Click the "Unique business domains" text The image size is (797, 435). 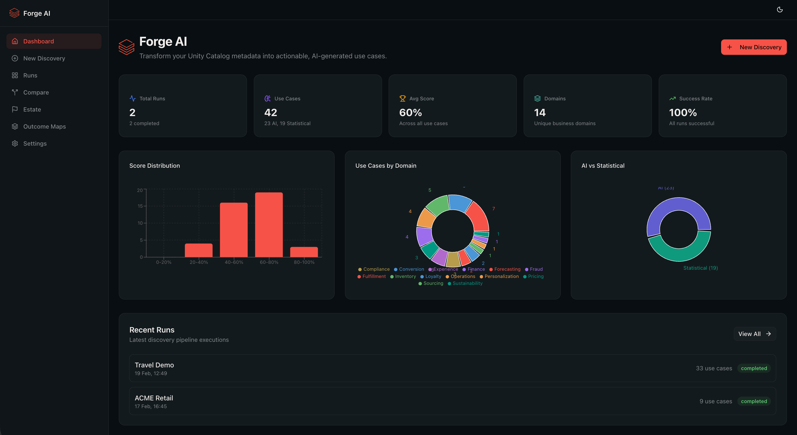565,123
